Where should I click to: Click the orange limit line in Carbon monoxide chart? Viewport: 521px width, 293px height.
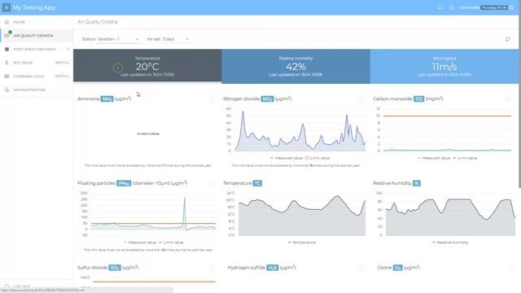click(x=447, y=116)
